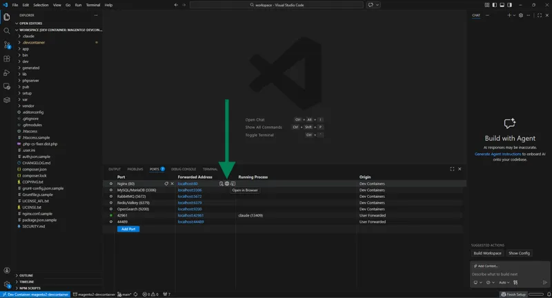Click the workspace search command center box
552x298 pixels.
pos(277,5)
